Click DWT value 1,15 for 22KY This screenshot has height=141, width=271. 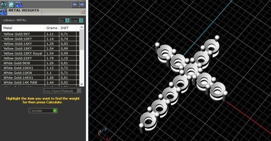(64, 58)
